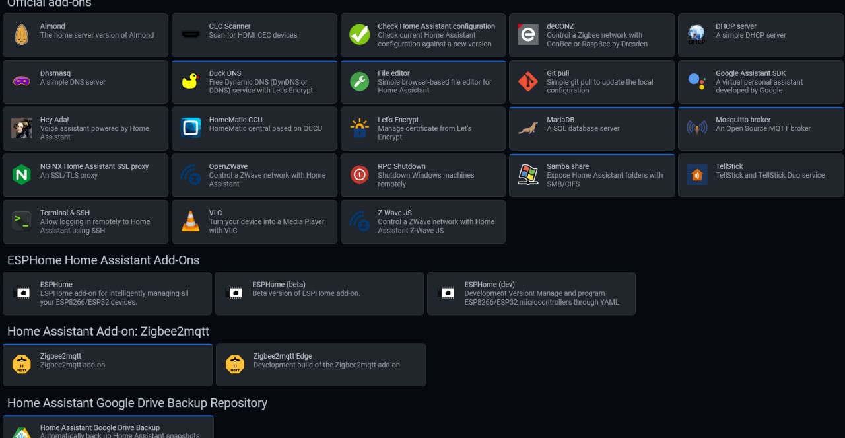
Task: Click the Zigbee2mqtt bee icon
Action: [x=22, y=364]
